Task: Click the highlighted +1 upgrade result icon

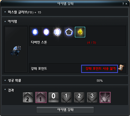Action: point(41,97)
